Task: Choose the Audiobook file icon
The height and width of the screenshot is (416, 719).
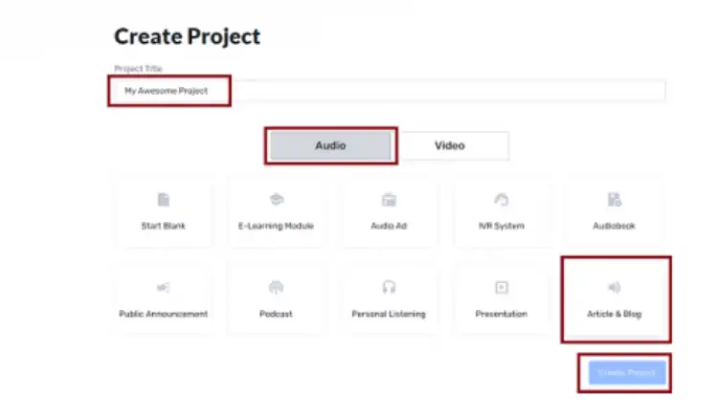Action: click(x=614, y=200)
